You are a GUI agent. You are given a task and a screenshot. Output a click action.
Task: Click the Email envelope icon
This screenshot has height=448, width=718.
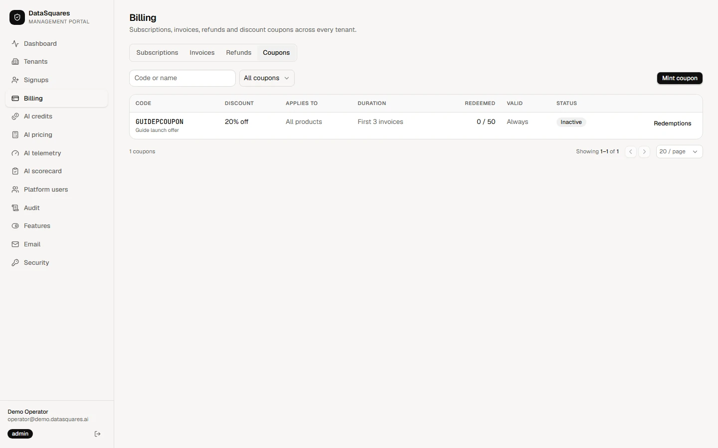tap(15, 244)
